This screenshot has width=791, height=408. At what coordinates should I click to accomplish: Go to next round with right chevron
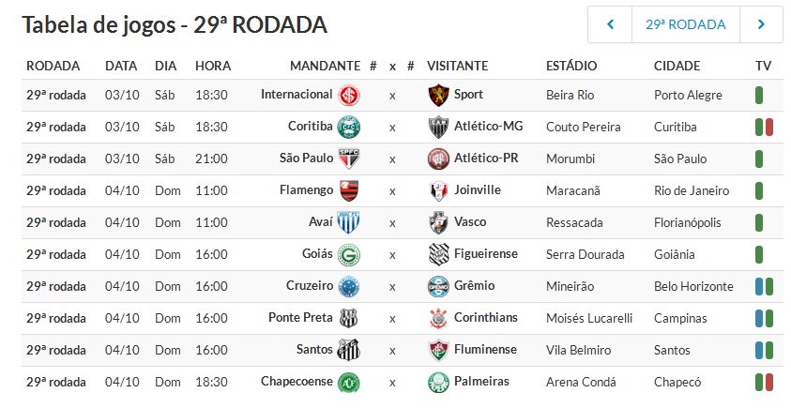[761, 24]
